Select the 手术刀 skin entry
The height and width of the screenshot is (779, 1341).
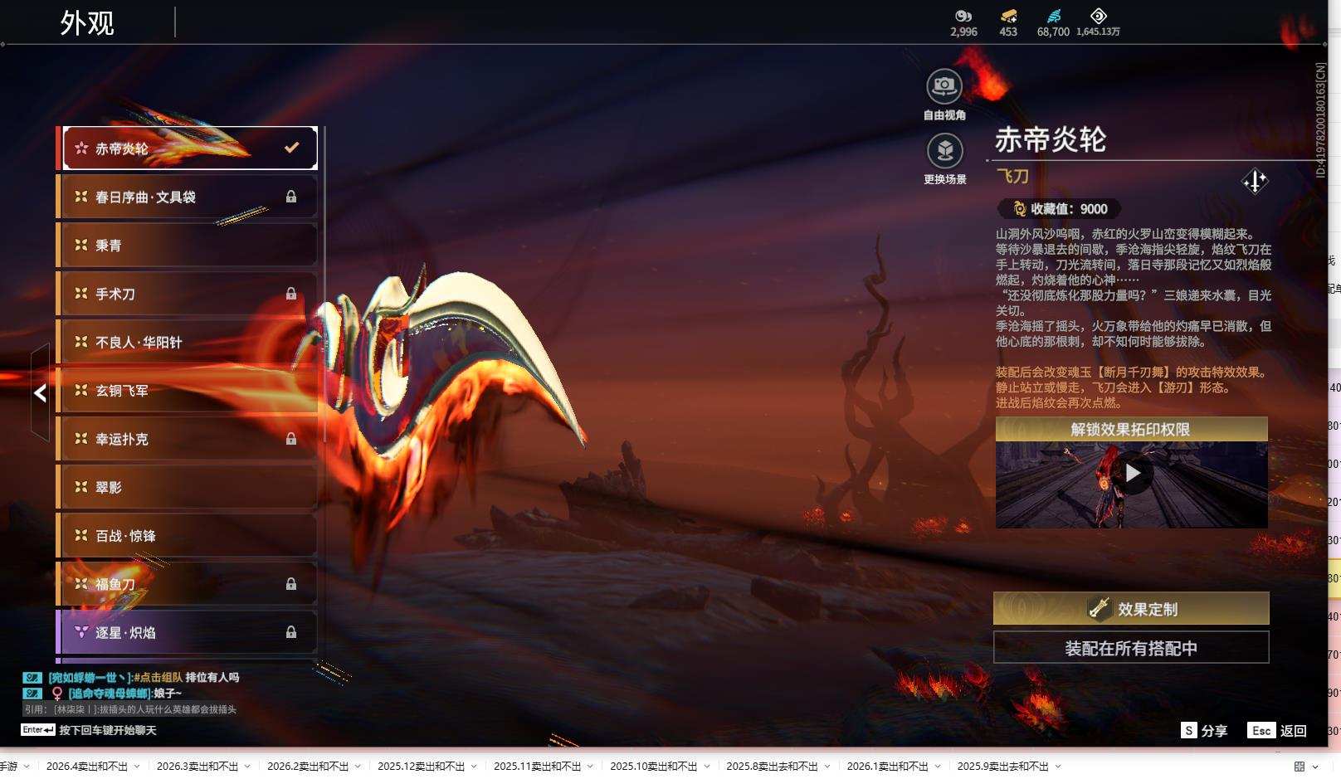(188, 294)
